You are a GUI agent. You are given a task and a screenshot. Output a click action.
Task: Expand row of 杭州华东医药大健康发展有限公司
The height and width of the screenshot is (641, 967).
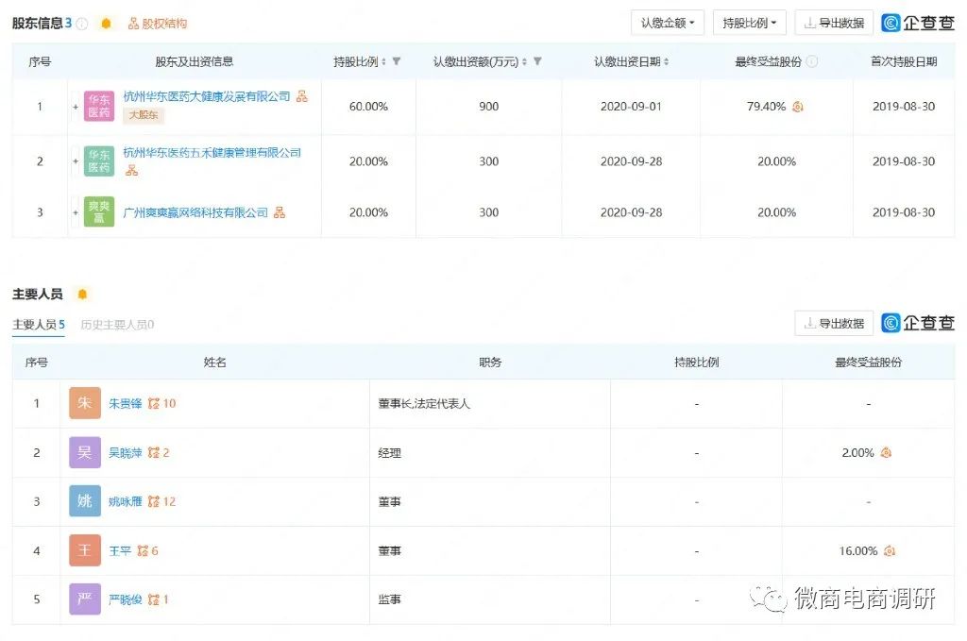tap(76, 107)
